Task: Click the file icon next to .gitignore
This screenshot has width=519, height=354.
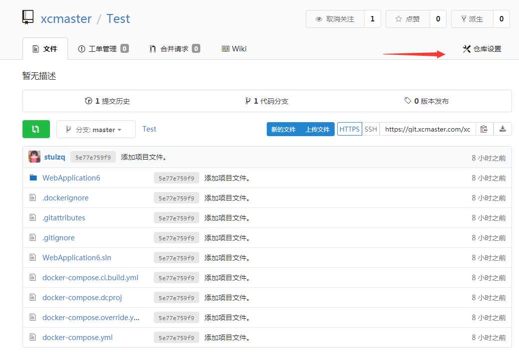Action: coord(32,237)
